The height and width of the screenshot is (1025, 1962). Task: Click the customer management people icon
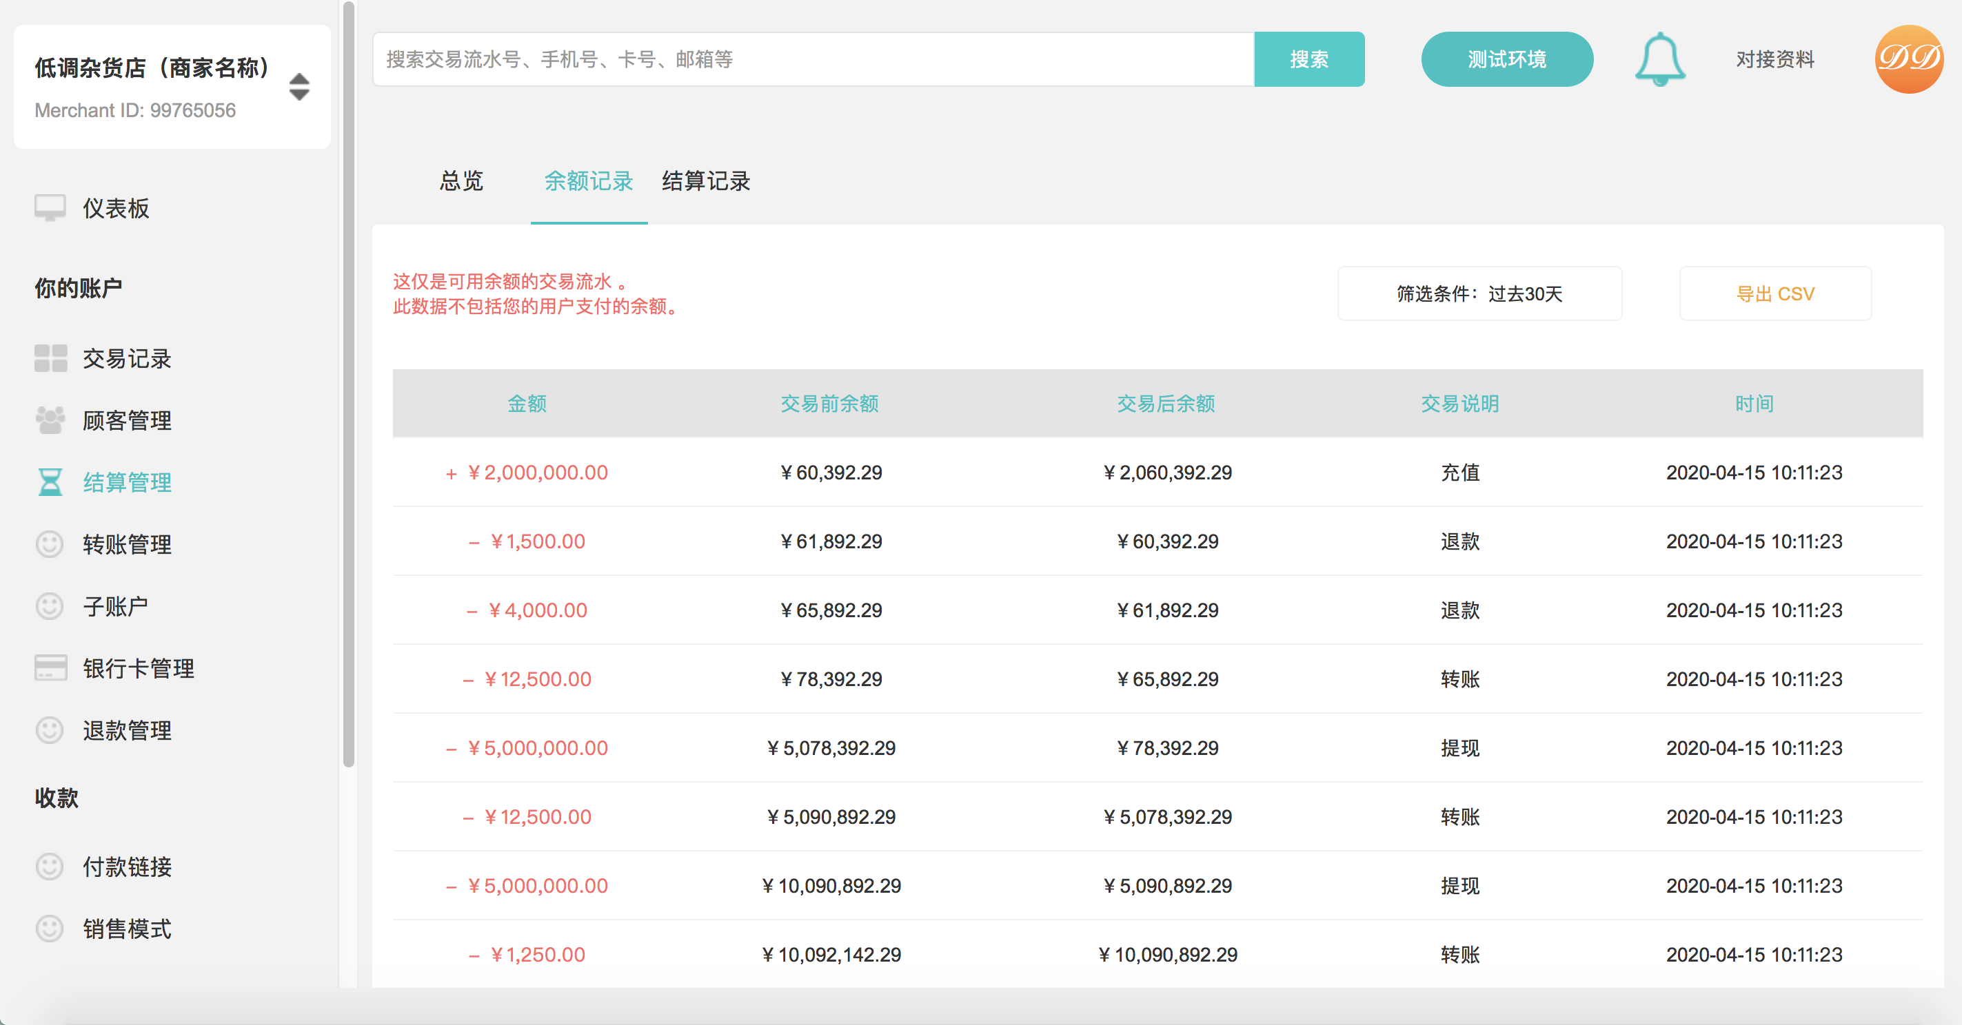(50, 420)
